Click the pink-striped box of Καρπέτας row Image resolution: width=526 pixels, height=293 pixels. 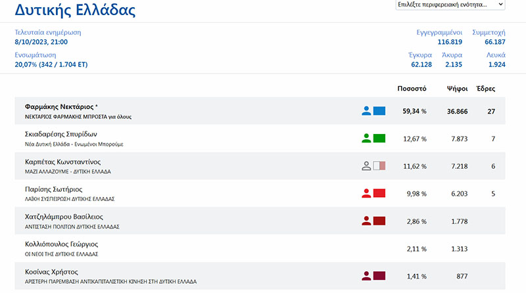379,166
